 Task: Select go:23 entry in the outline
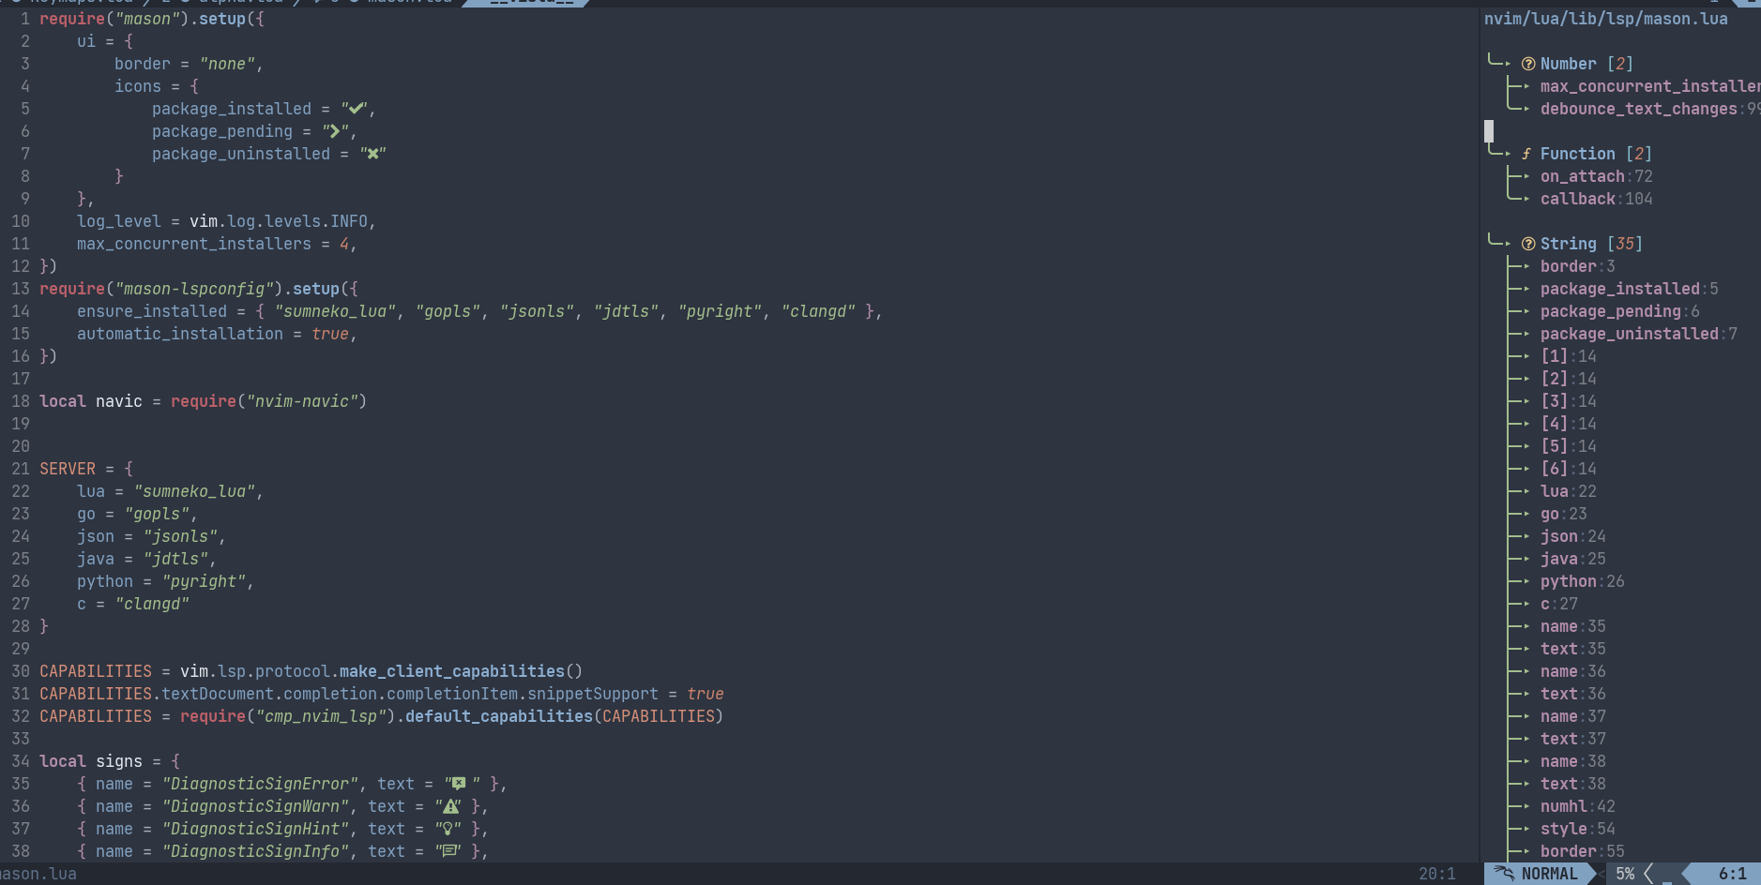point(1563,514)
